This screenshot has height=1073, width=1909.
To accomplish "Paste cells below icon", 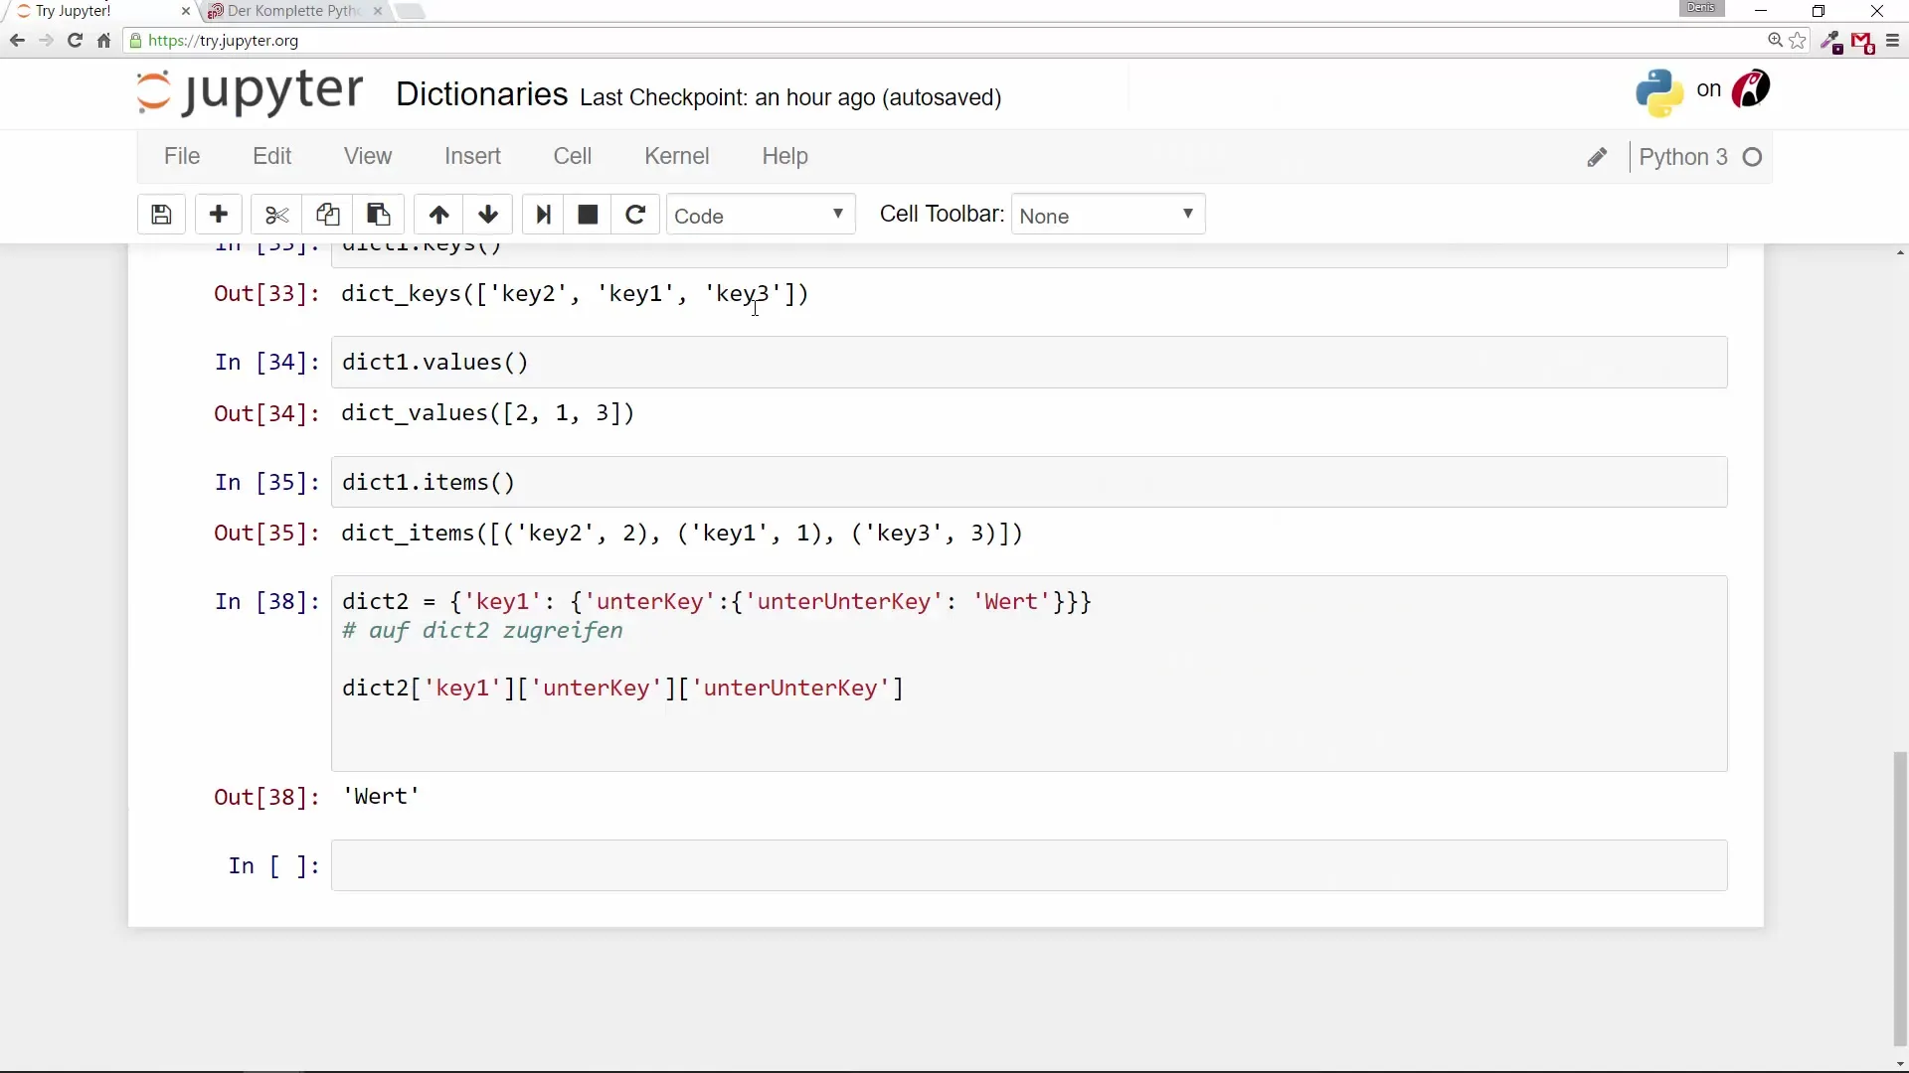I will (x=379, y=215).
